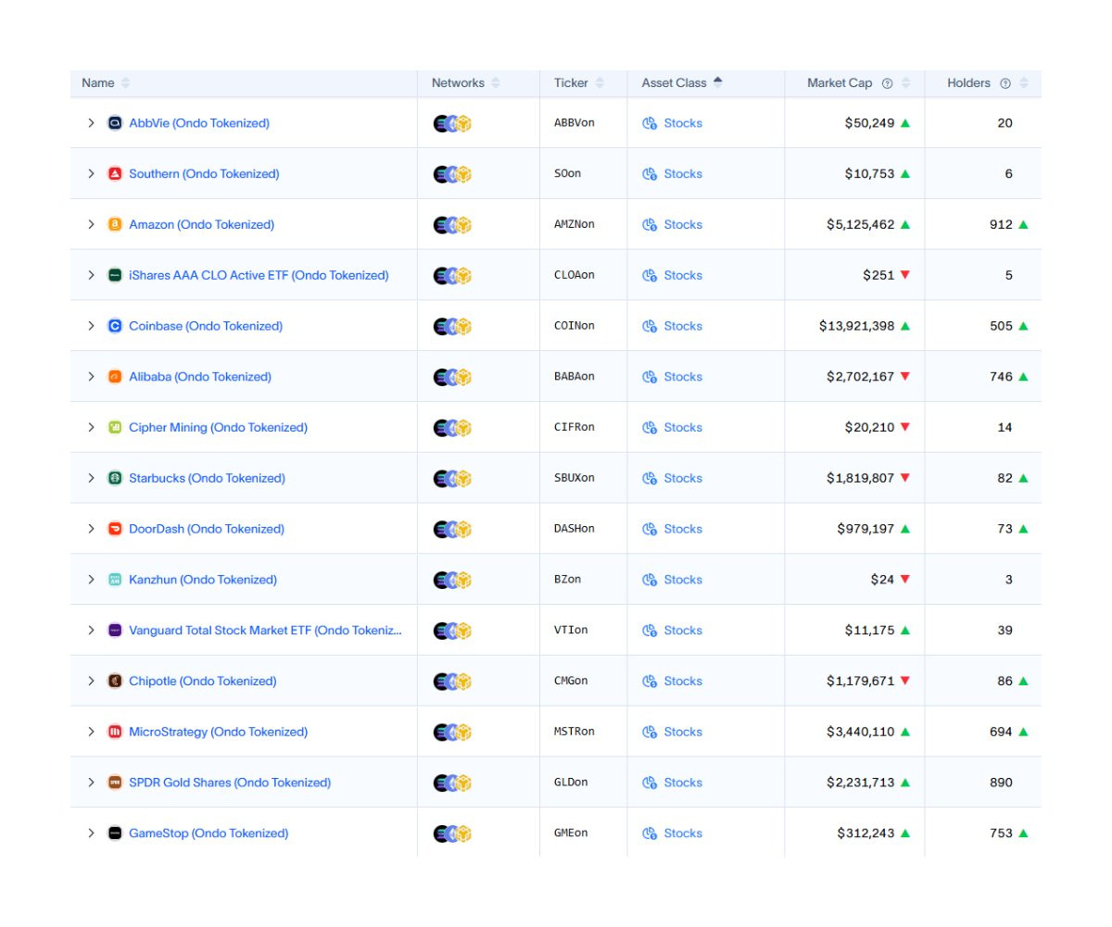Click the Kanzhun logo icon
This screenshot has height=927, width=1112.
pyautogui.click(x=115, y=580)
